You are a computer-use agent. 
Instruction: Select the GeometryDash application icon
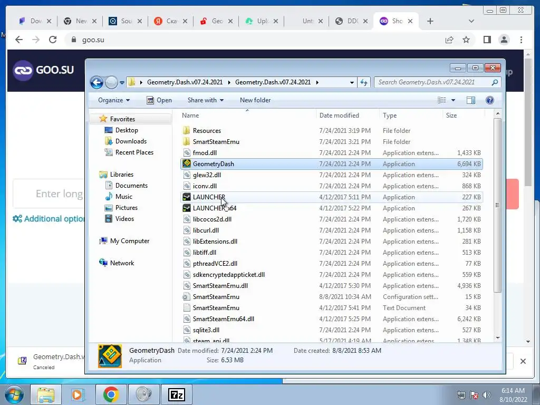click(186, 163)
